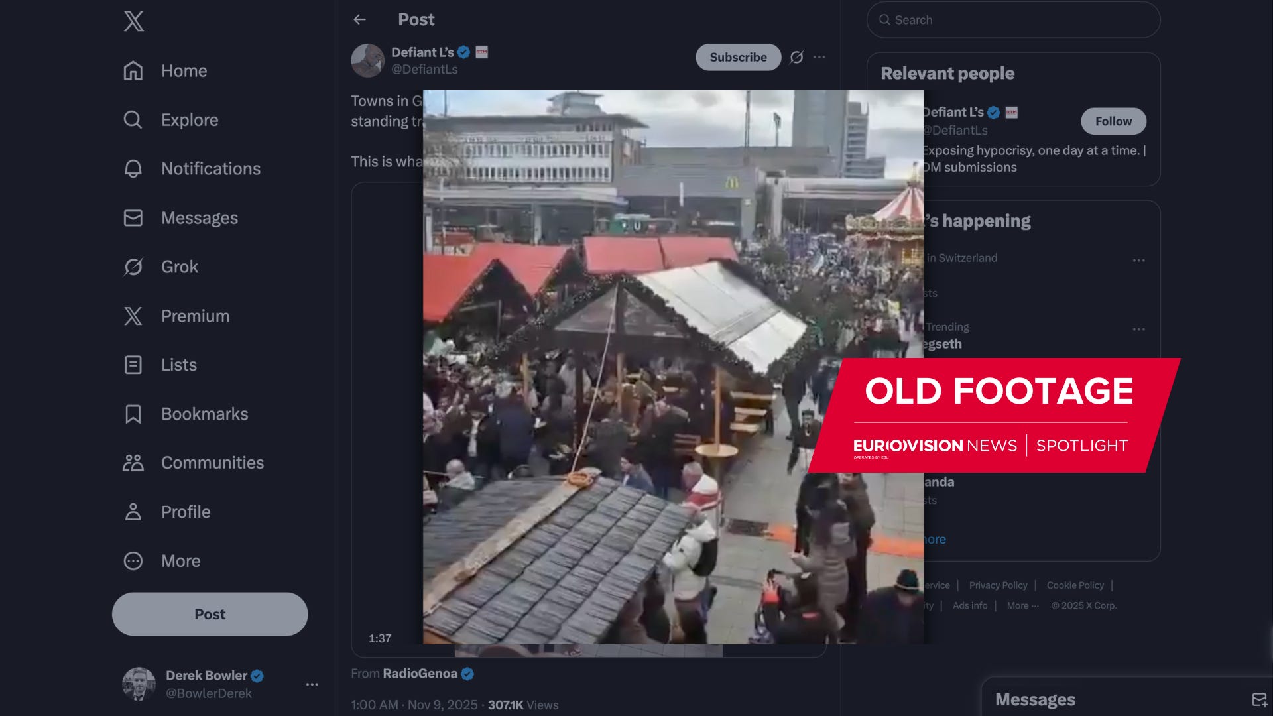The height and width of the screenshot is (716, 1273).
Task: Click the X logo icon
Action: [x=133, y=21]
